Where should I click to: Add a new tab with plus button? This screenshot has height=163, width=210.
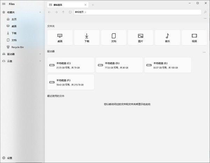(93, 5)
